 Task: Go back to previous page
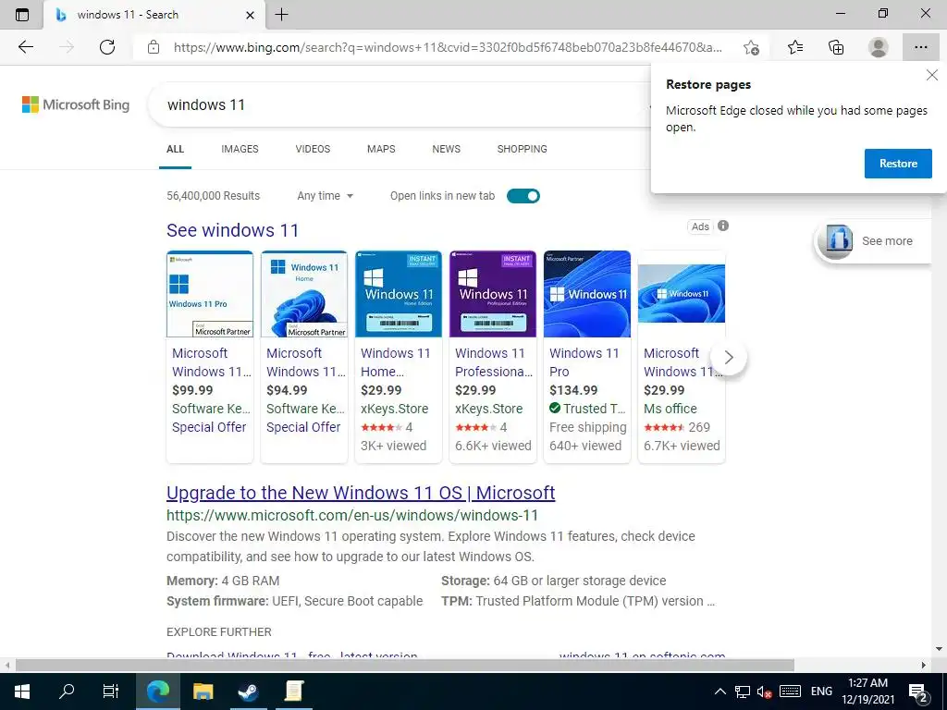[26, 47]
